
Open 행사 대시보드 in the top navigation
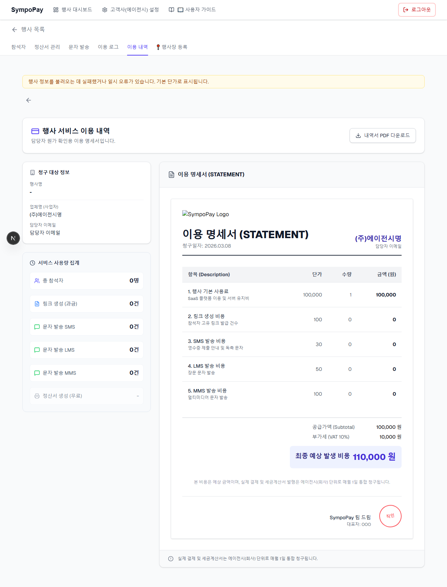(73, 10)
